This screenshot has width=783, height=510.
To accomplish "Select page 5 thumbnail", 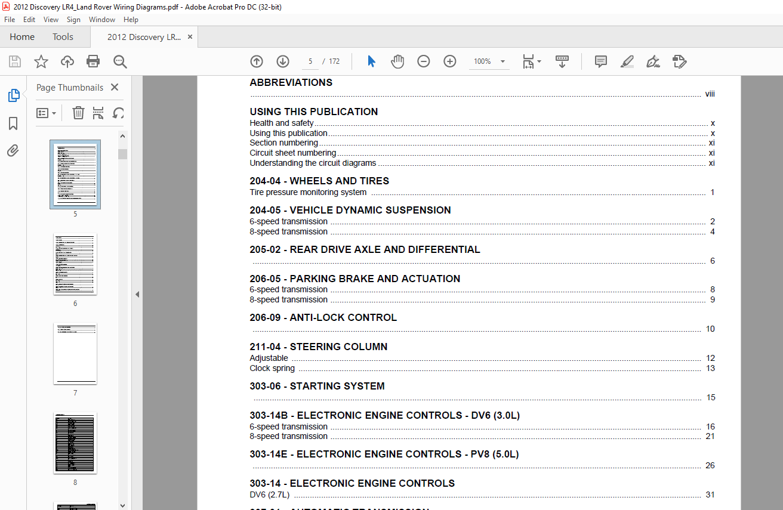I will pyautogui.click(x=75, y=174).
